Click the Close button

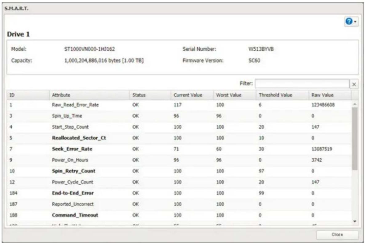pos(337,235)
